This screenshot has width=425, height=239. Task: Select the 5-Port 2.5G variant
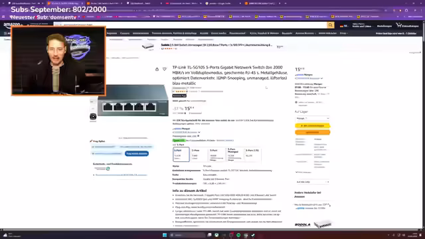252,155
